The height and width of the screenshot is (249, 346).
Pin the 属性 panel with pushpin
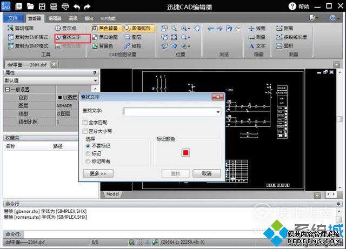tap(95, 72)
